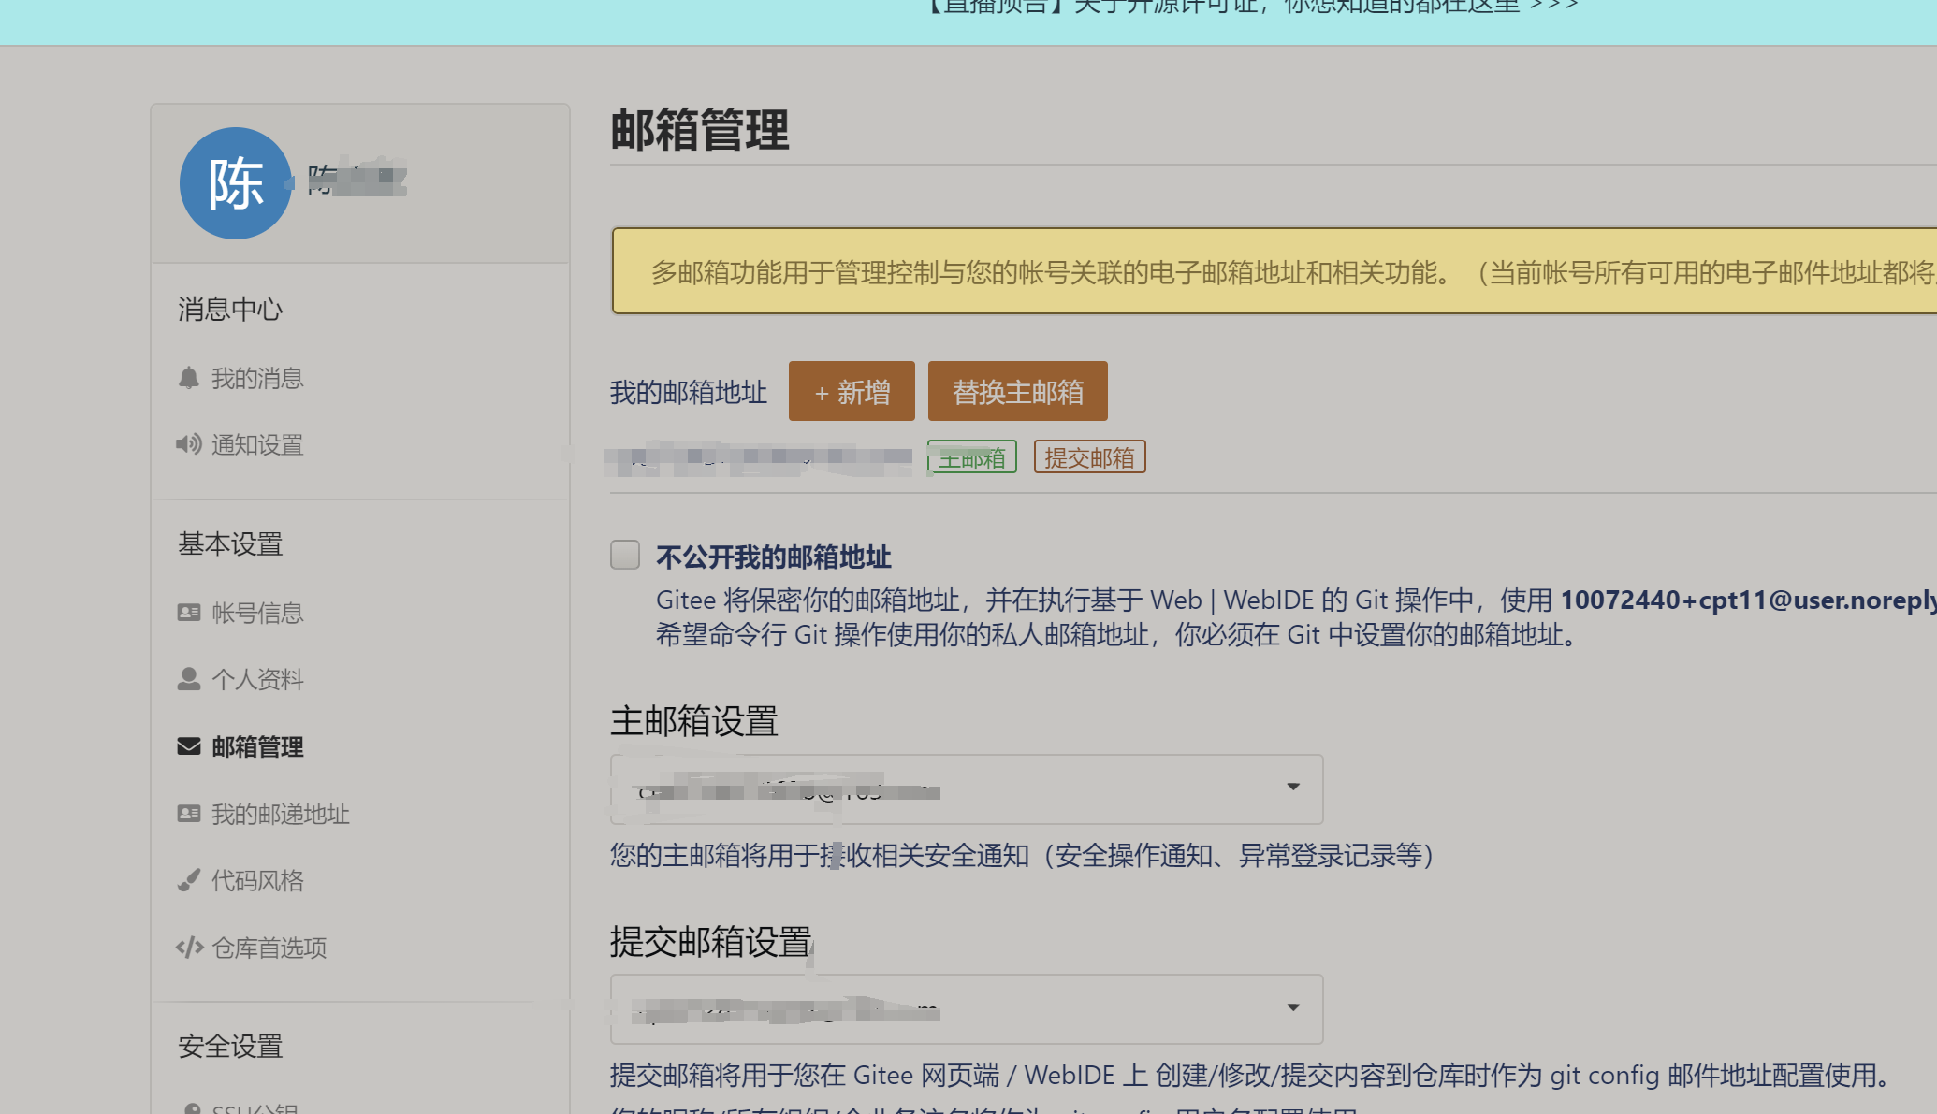Viewport: 1937px width, 1114px height.
Task: Click the yellow 多邮箱功能 notice box
Action: coord(1274,271)
